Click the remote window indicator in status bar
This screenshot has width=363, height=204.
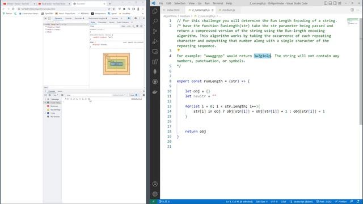153,202
